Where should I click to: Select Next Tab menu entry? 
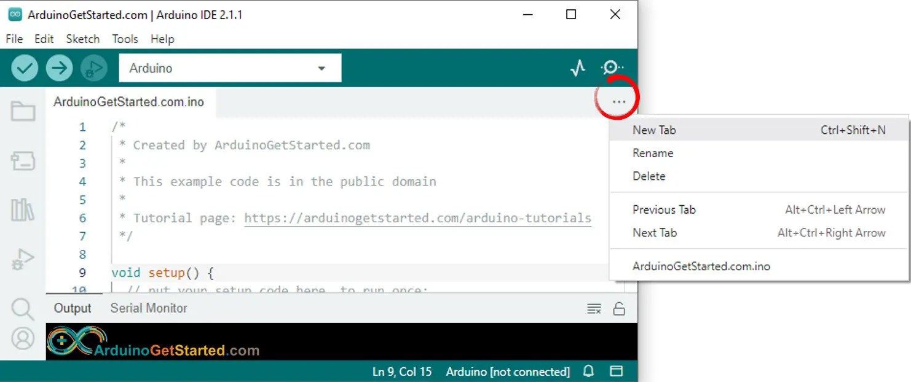tap(759, 233)
